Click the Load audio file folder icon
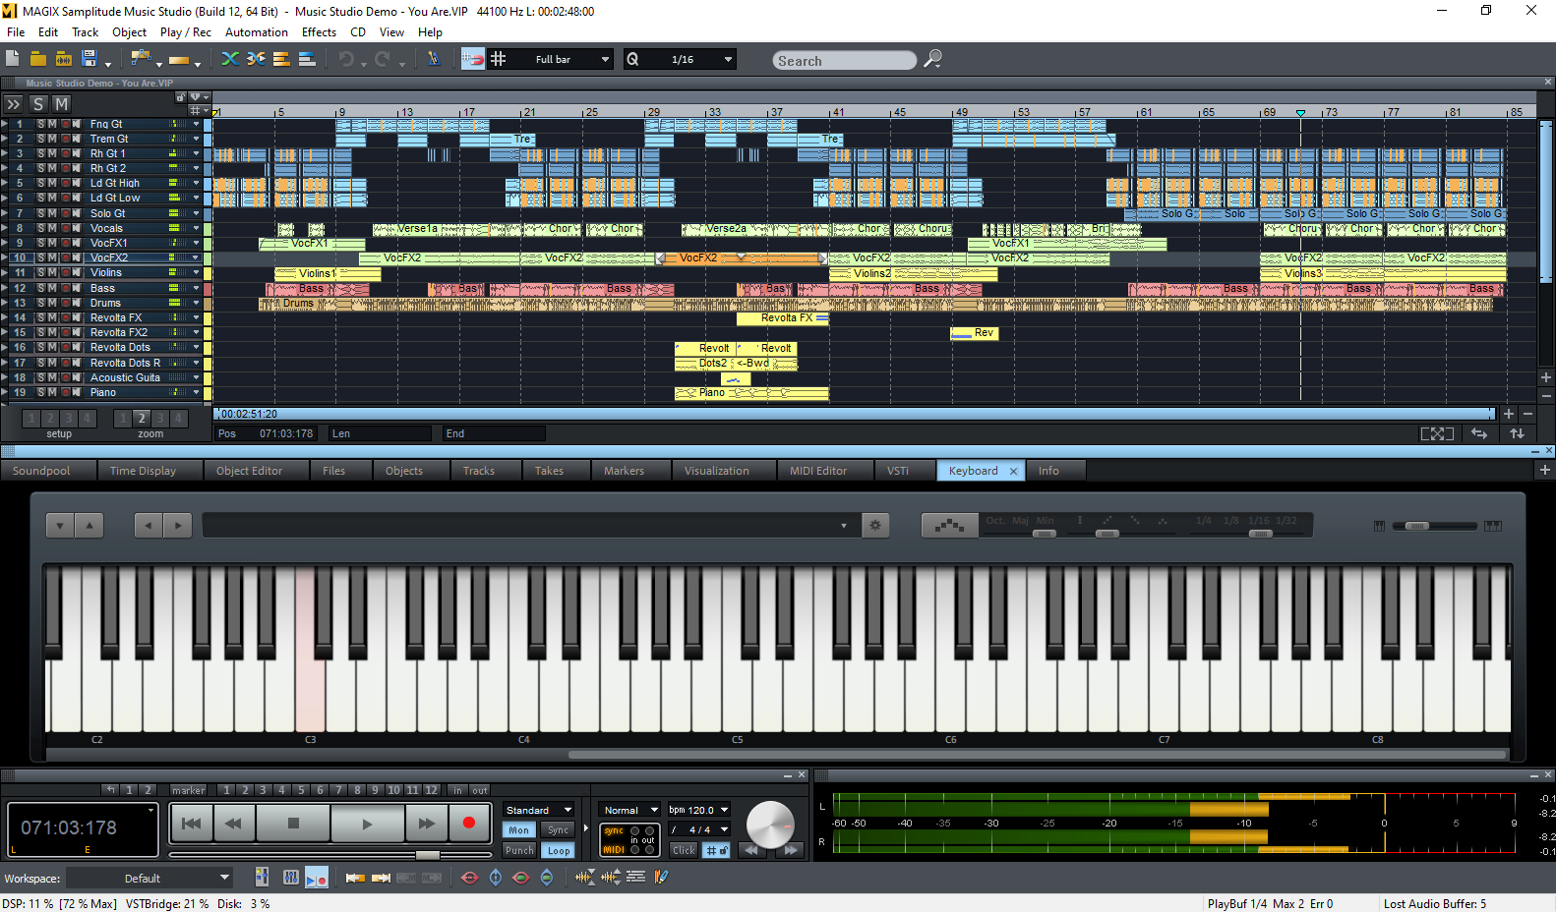Screen dimensions: 1556x912 (x=64, y=59)
